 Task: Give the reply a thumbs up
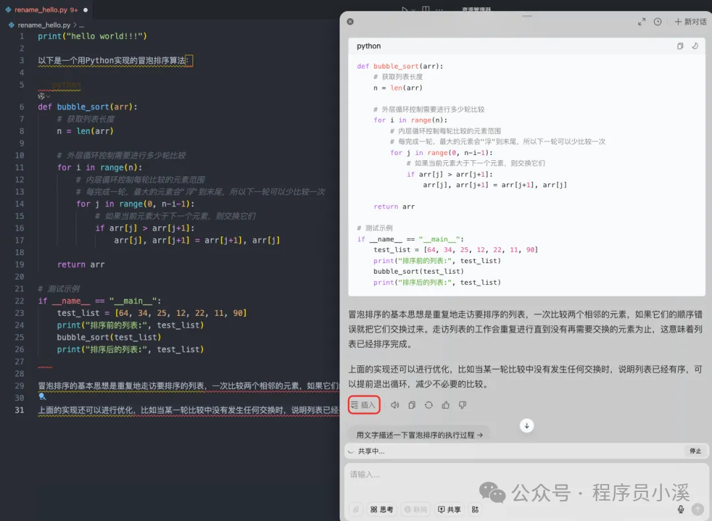click(446, 405)
